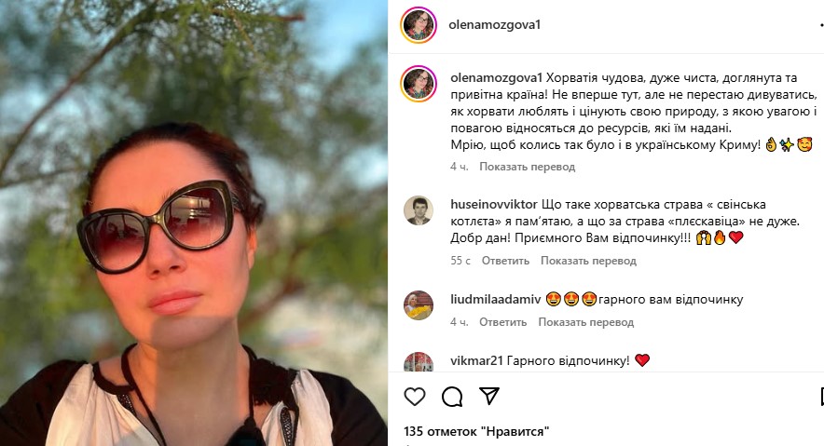Open olenamozgova1 avatar beside the caption
The height and width of the screenshot is (446, 824).
419,84
